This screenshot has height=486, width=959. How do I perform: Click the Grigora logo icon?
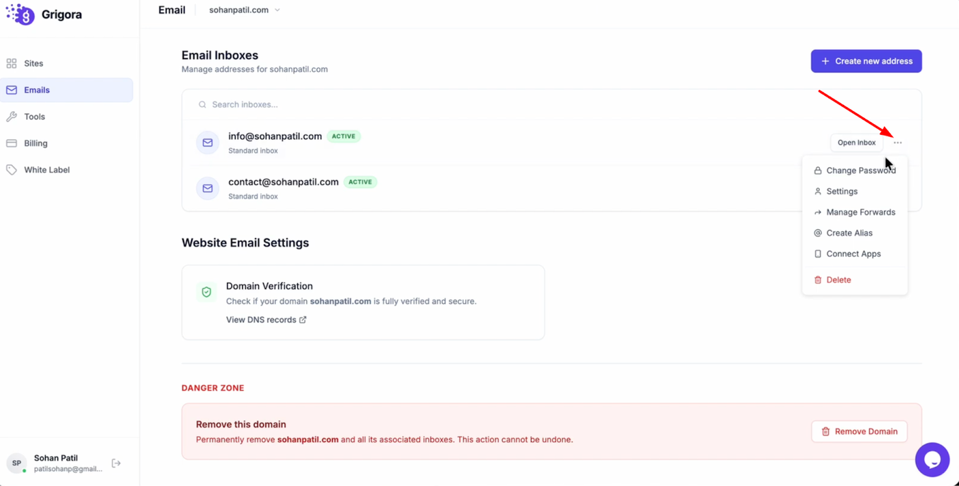pyautogui.click(x=21, y=14)
